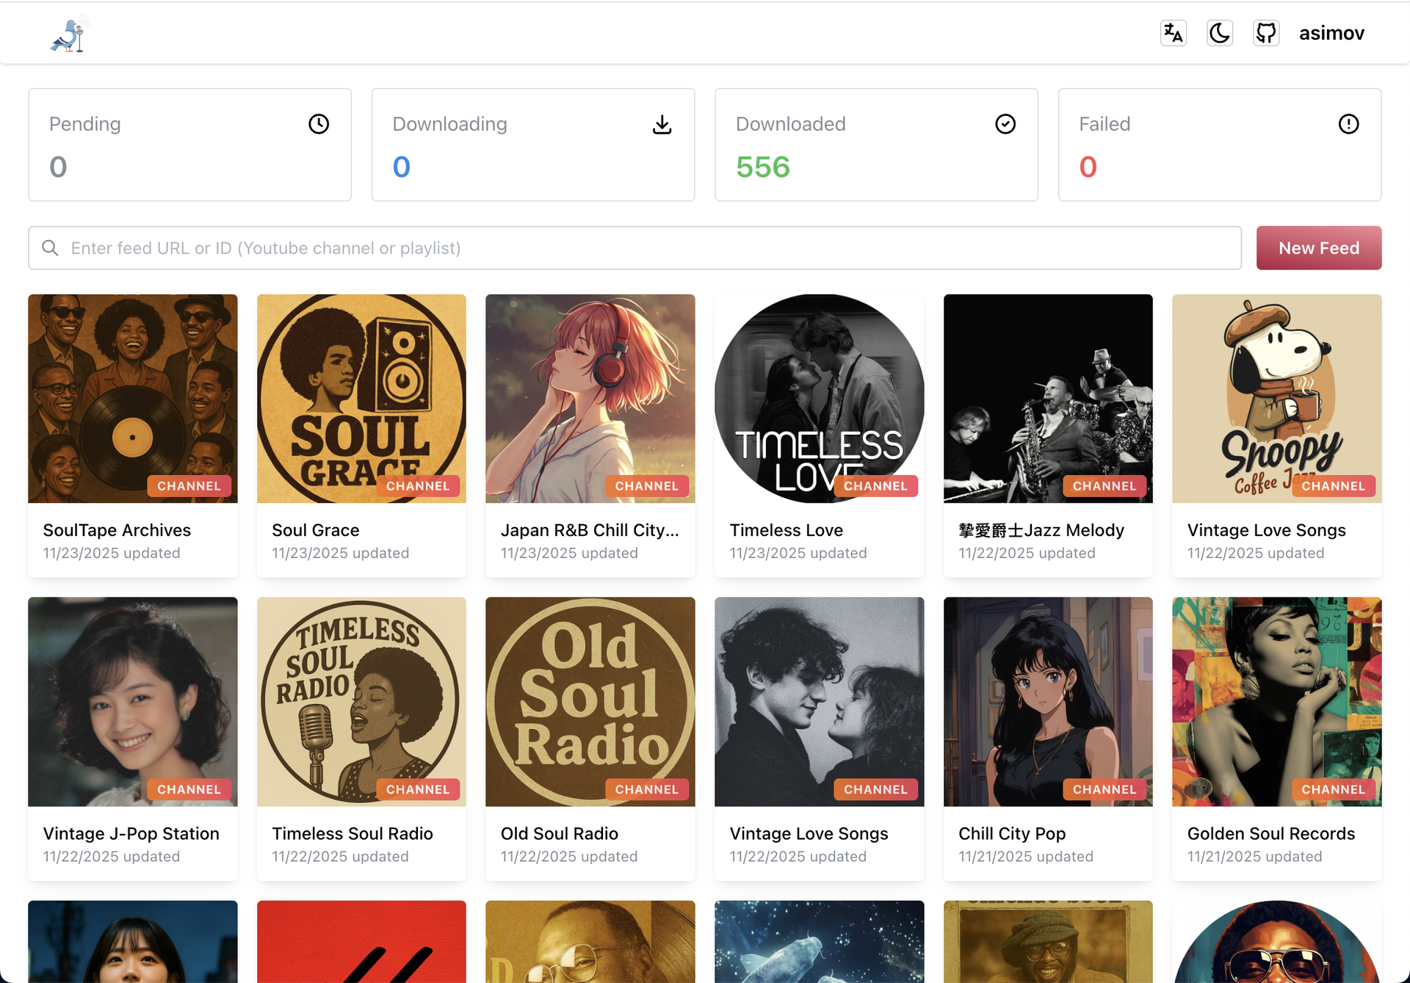
Task: Click the Downloading label text
Action: click(x=449, y=124)
